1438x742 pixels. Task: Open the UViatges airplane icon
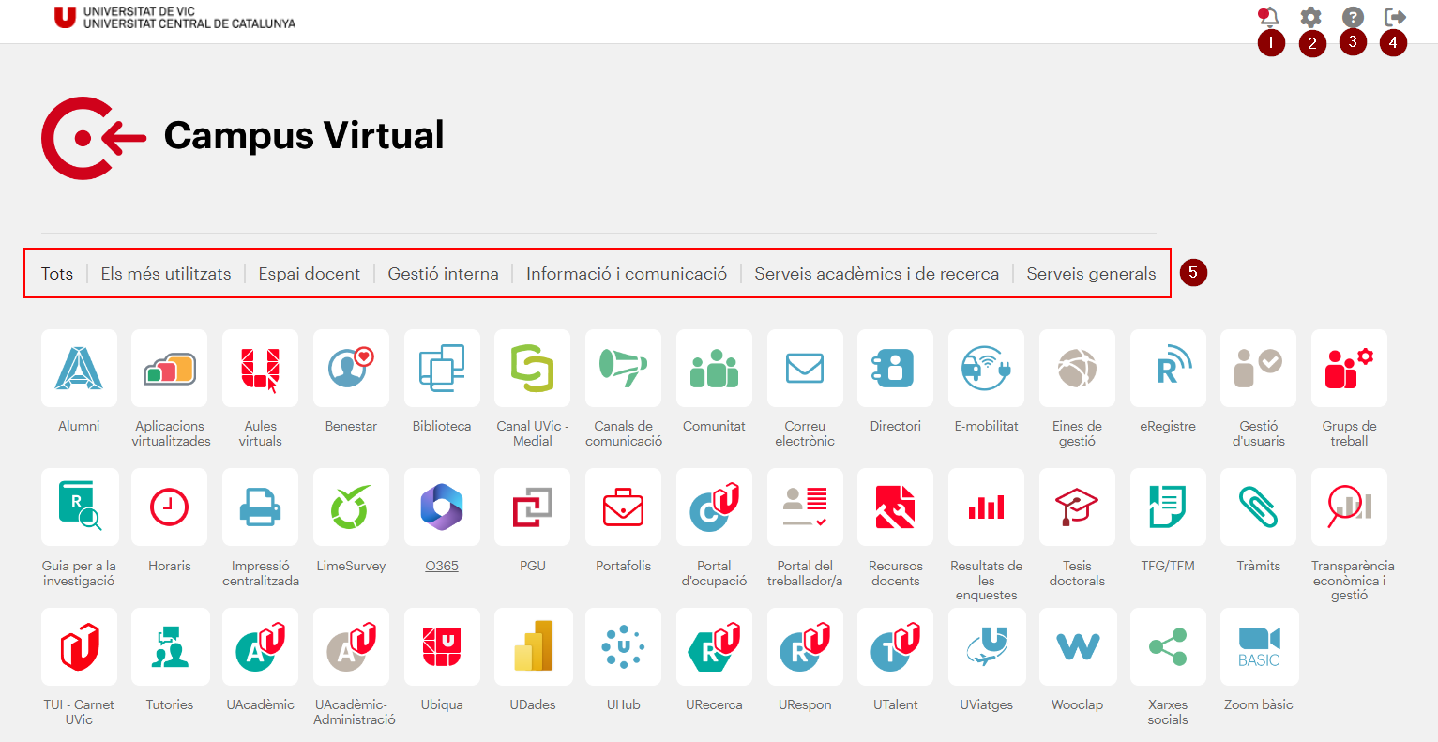pyautogui.click(x=987, y=646)
